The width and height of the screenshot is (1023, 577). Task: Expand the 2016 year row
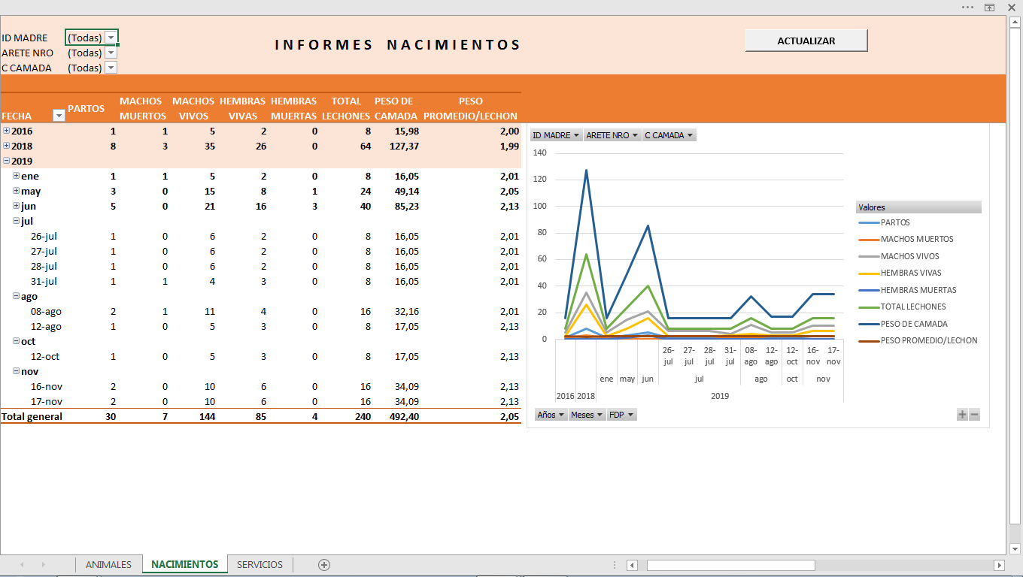(x=7, y=131)
